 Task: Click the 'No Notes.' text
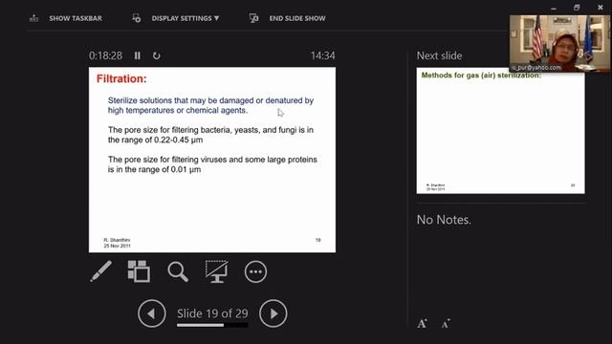444,220
